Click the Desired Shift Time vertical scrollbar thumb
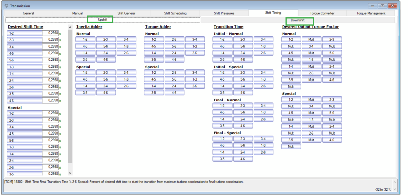The width and height of the screenshot is (408, 195). coord(70,95)
